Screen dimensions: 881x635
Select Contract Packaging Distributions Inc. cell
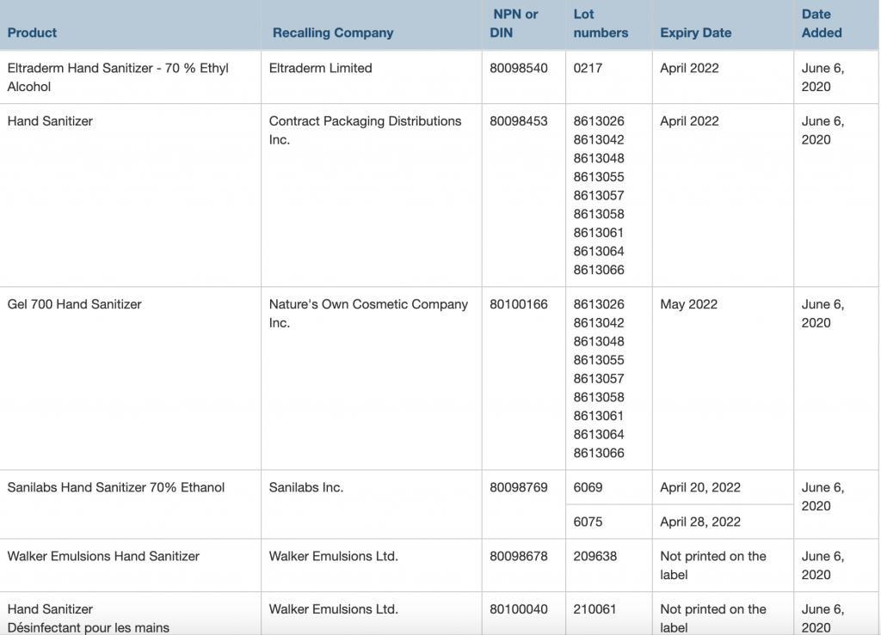[x=365, y=130]
